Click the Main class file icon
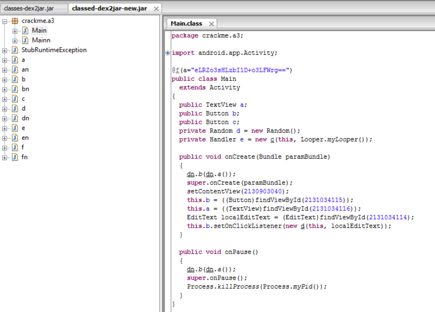This screenshot has width=435, height=312. 25,31
